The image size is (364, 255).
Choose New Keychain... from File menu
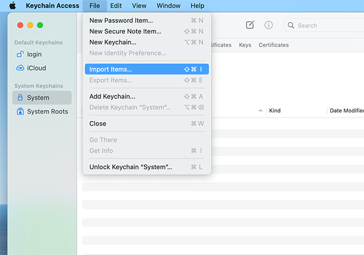(x=147, y=42)
